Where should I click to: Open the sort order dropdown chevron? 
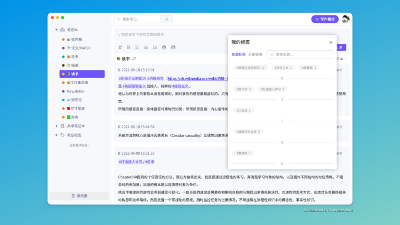click(346, 58)
